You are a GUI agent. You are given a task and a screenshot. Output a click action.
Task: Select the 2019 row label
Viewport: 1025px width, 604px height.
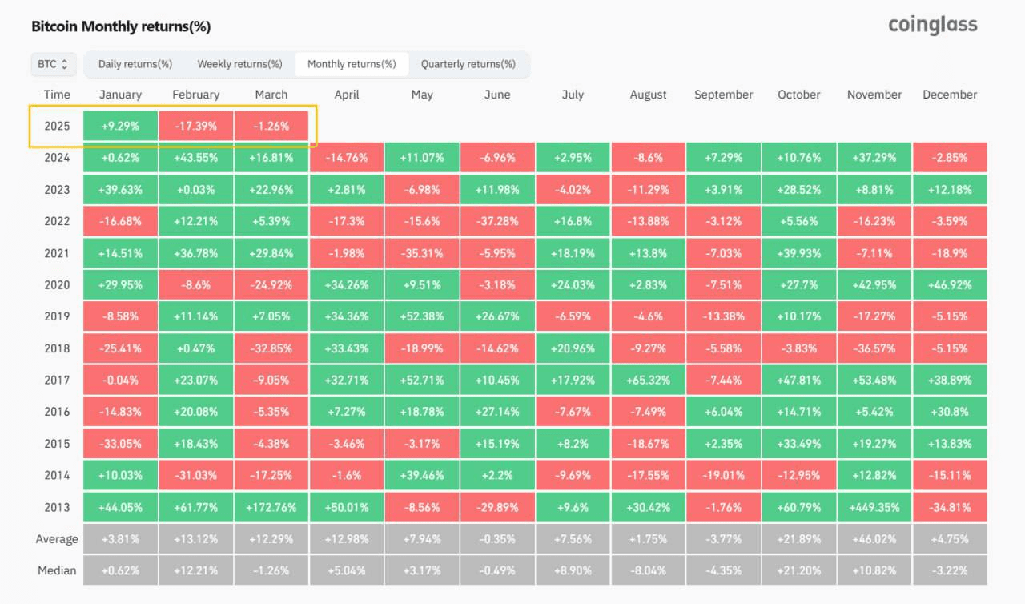pos(57,316)
